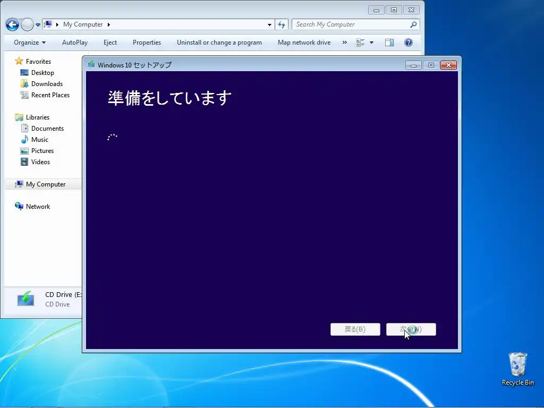Open address bar history dropdown
Image resolution: width=544 pixels, height=408 pixels.
(x=269, y=24)
